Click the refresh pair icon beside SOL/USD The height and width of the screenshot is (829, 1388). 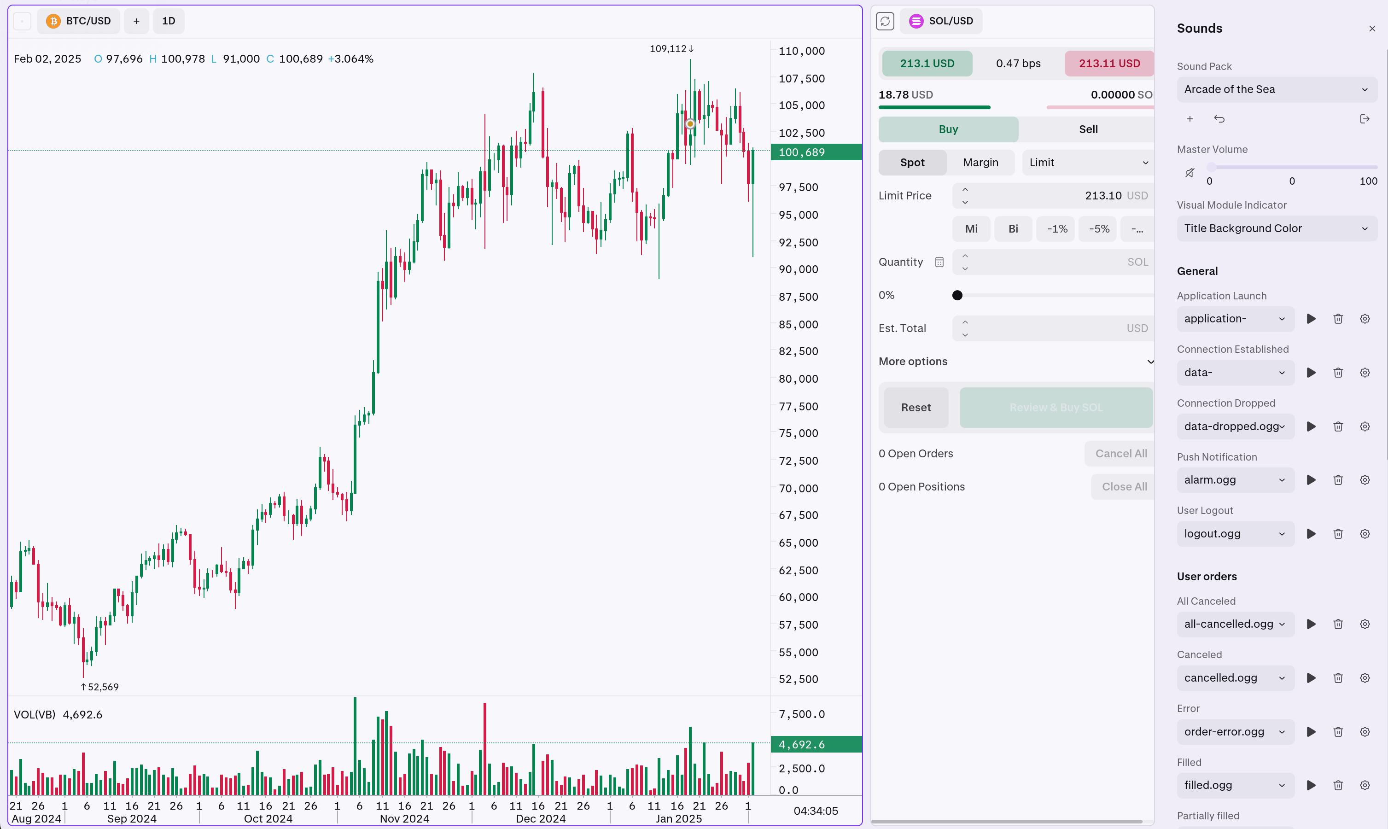tap(885, 21)
